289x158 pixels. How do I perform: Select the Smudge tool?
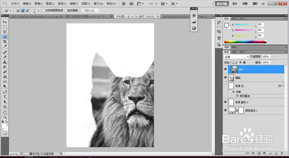(5, 81)
